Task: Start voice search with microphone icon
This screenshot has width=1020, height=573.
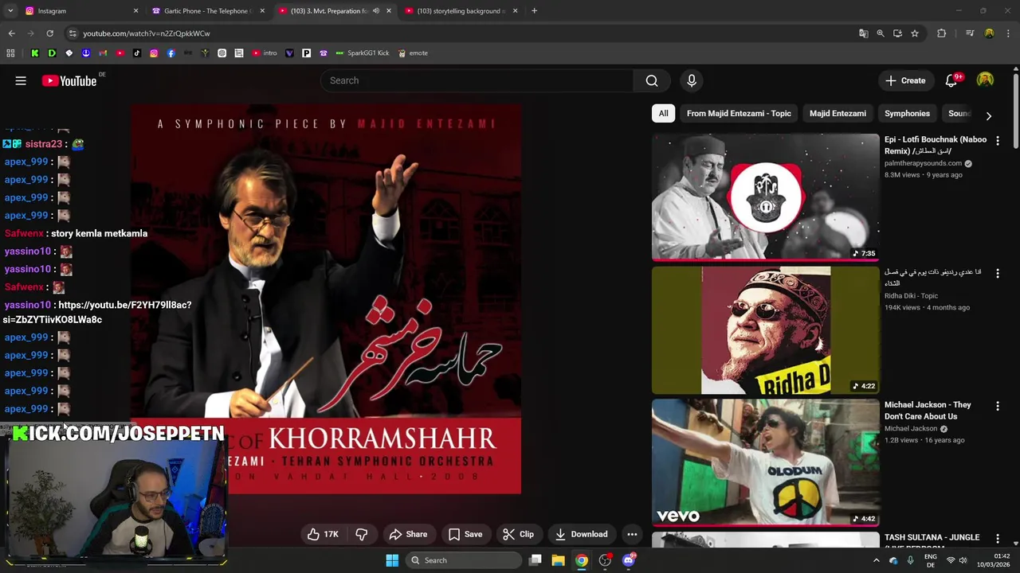Action: (x=692, y=80)
